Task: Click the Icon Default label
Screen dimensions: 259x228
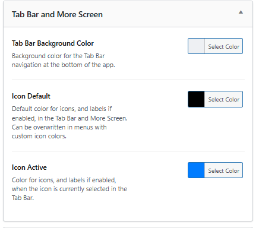Action: [31, 96]
